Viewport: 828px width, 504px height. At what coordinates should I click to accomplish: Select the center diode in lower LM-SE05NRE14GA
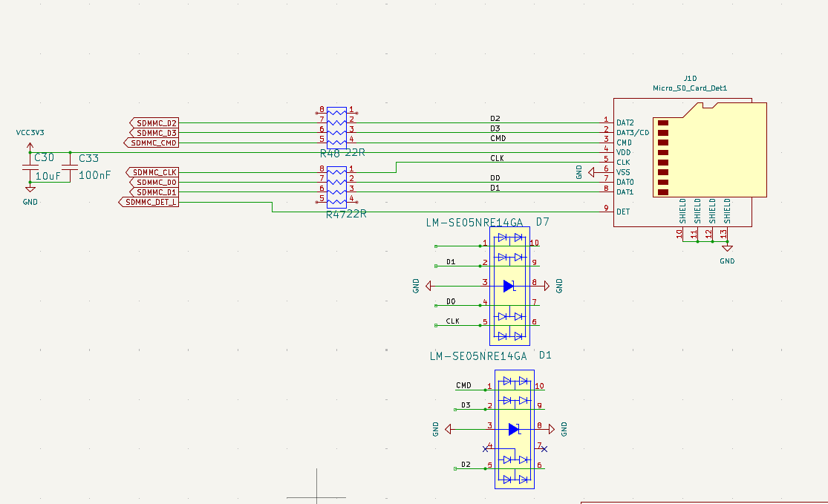tap(513, 429)
